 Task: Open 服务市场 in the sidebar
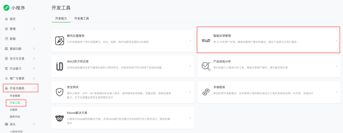pyautogui.click(x=15, y=116)
